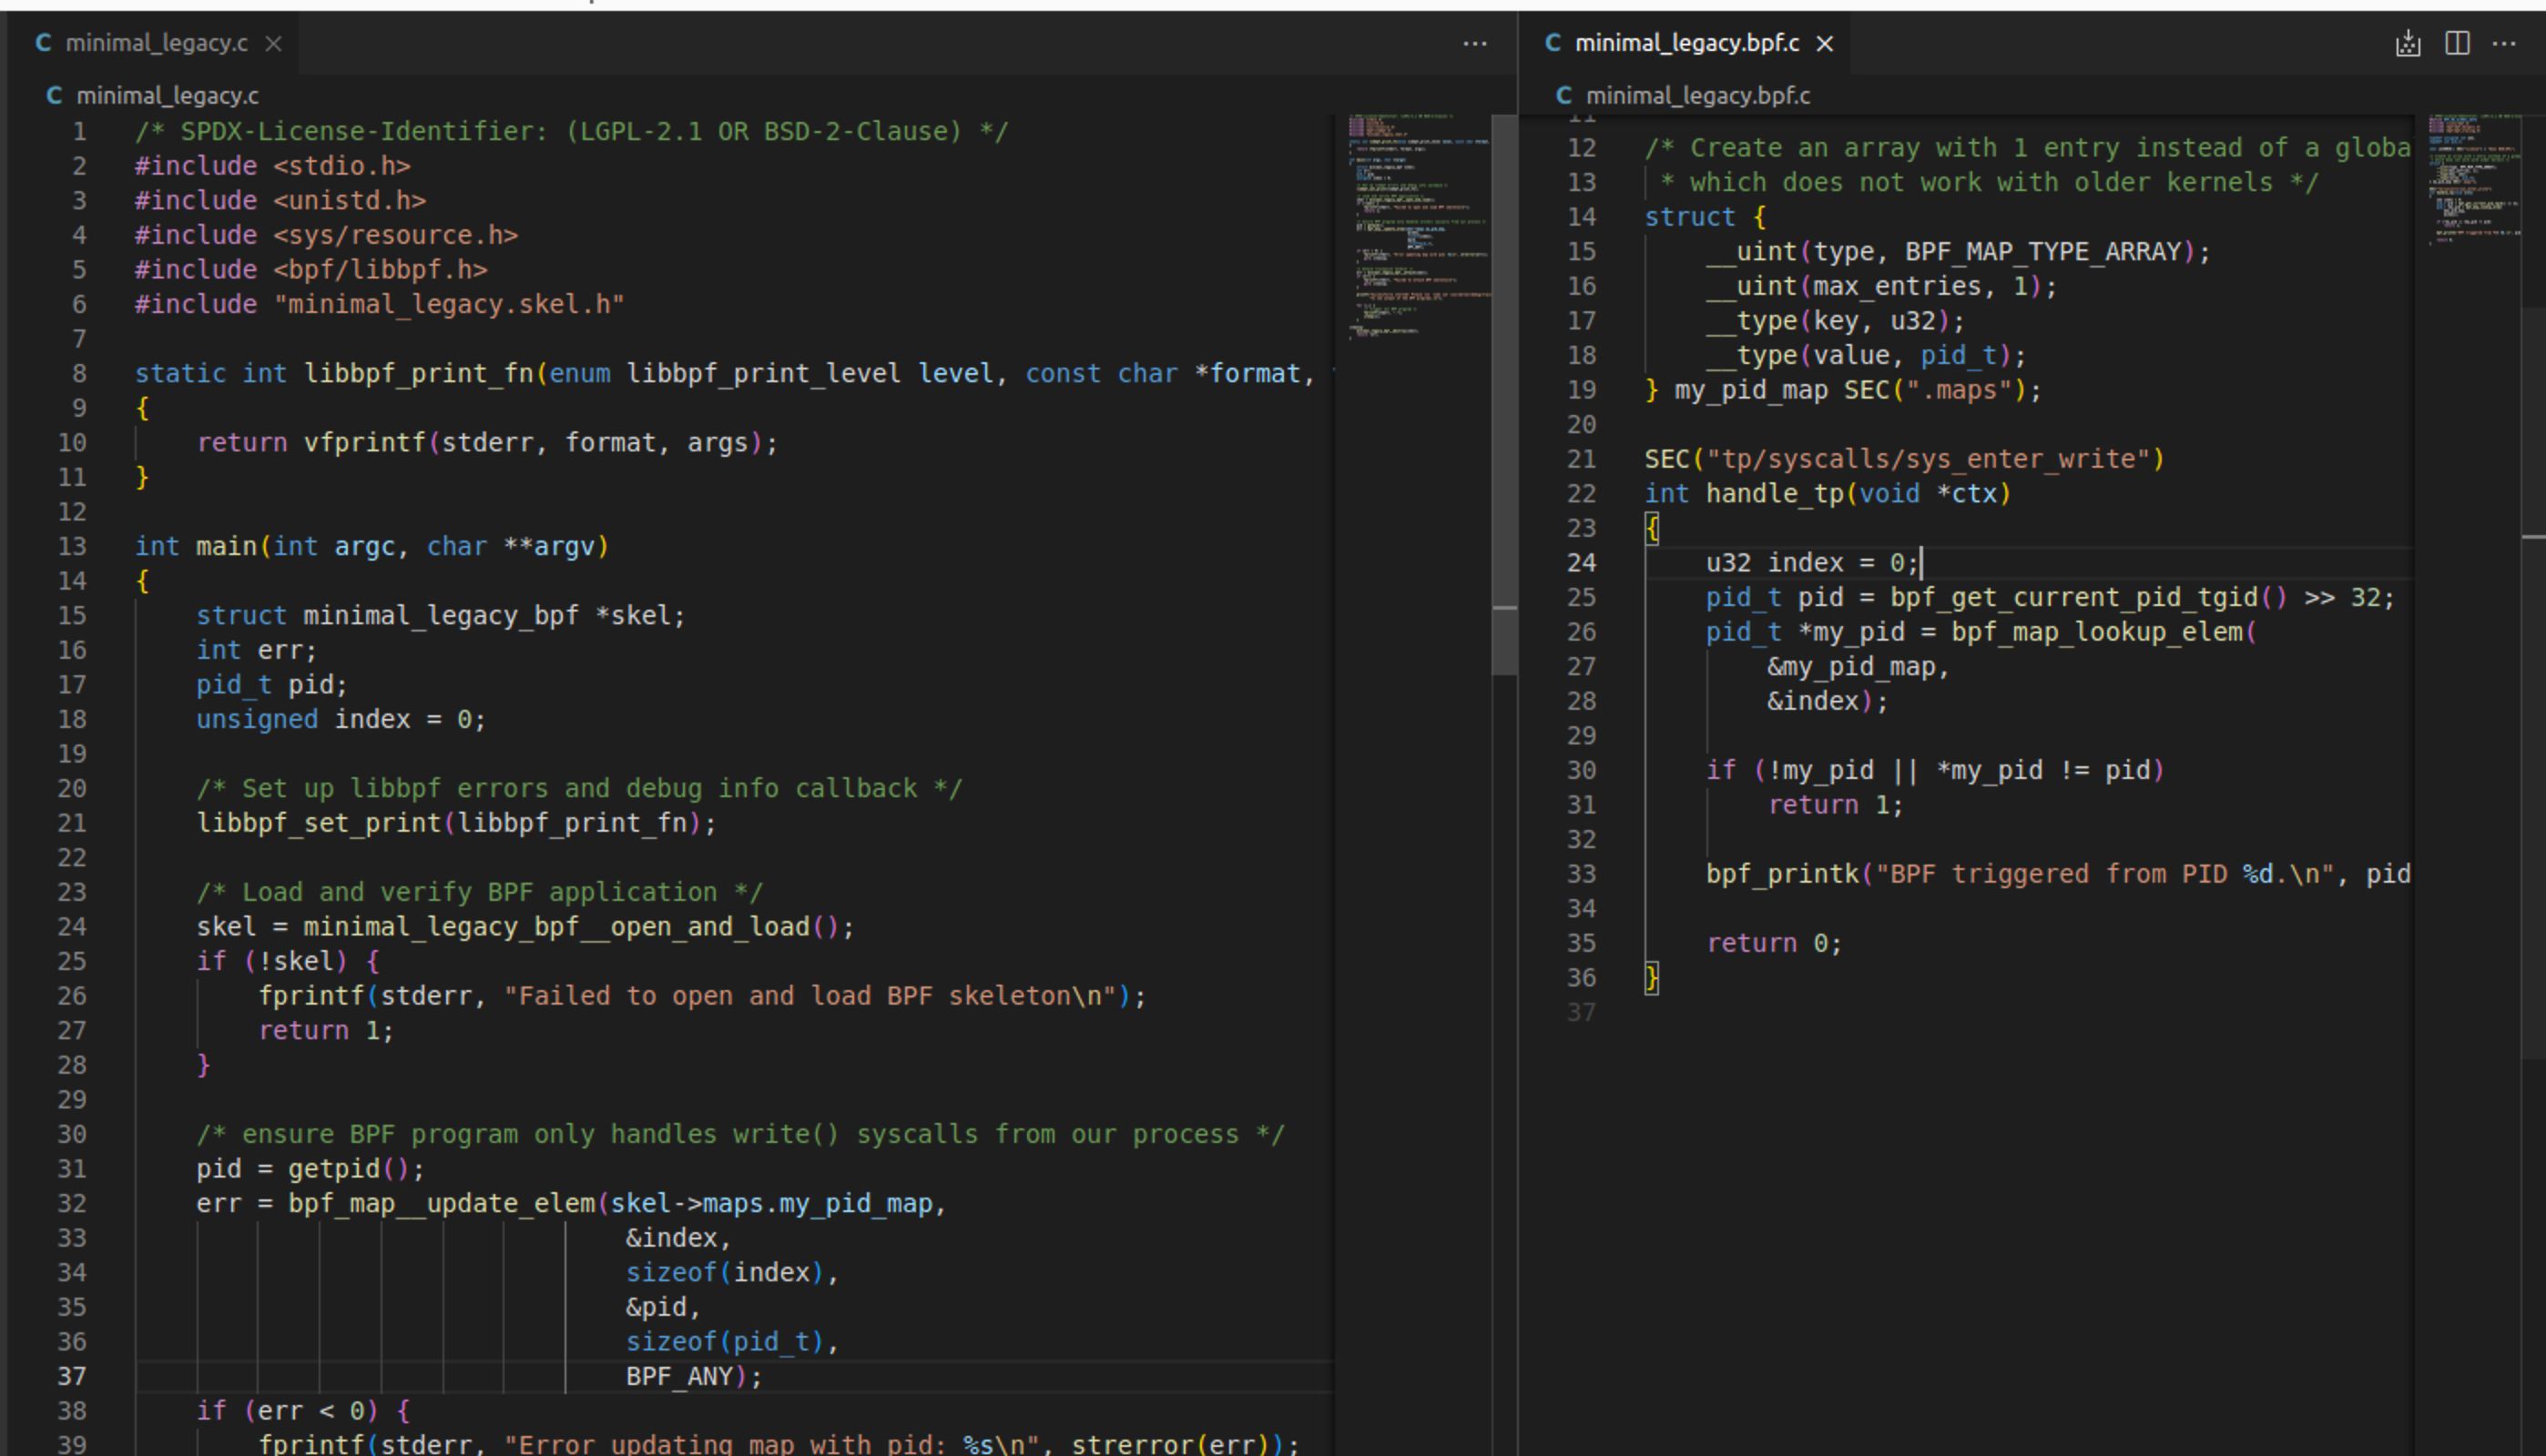The width and height of the screenshot is (2546, 1456).
Task: Click the left editor's vertical scrollbar thumb
Action: (1503, 394)
